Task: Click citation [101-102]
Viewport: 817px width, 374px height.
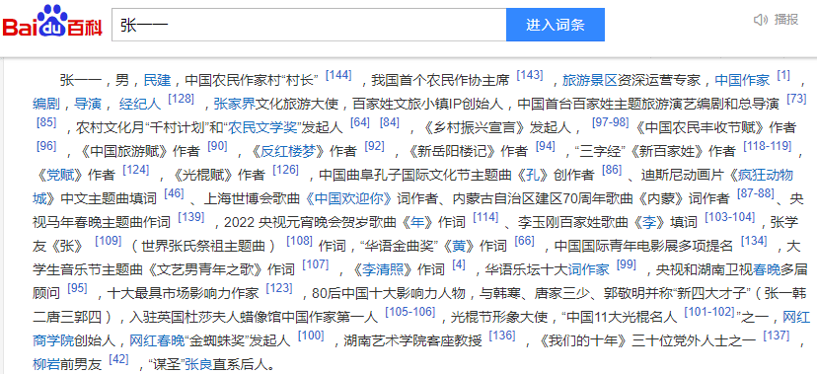Action: pyautogui.click(x=708, y=312)
